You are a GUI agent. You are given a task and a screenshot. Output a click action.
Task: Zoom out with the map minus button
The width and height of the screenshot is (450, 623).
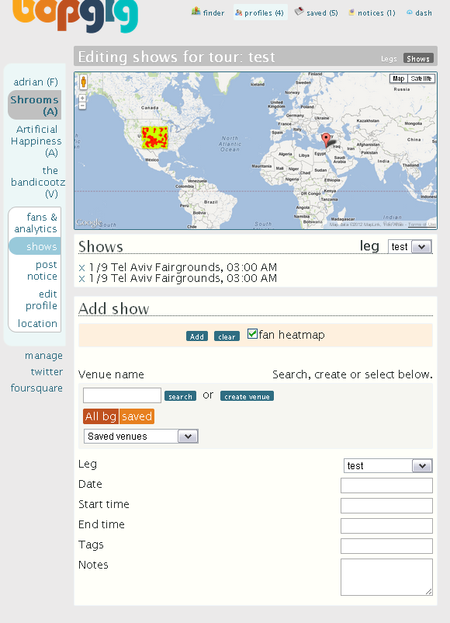82,106
